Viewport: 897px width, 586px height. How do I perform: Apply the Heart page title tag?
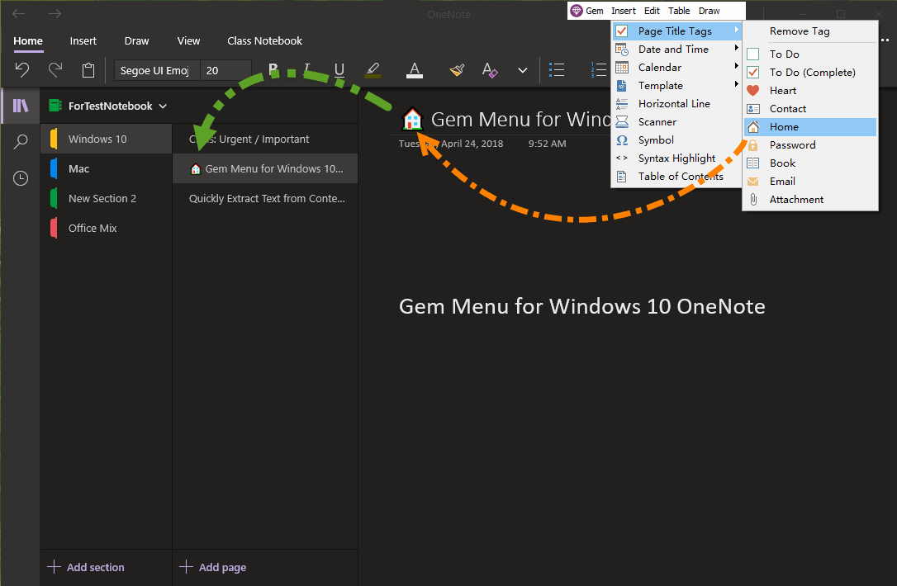tap(810, 90)
